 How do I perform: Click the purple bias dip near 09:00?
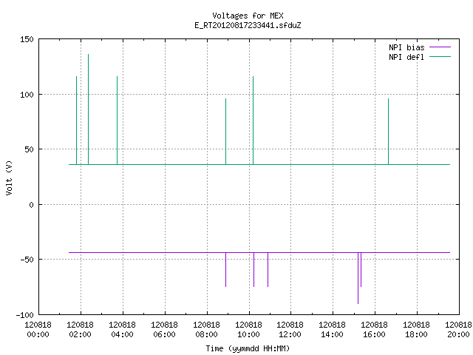[225, 269]
